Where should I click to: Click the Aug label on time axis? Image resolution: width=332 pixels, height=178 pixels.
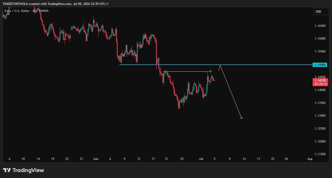tap(310, 159)
